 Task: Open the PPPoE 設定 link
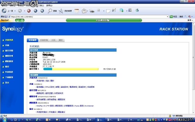(50, 87)
